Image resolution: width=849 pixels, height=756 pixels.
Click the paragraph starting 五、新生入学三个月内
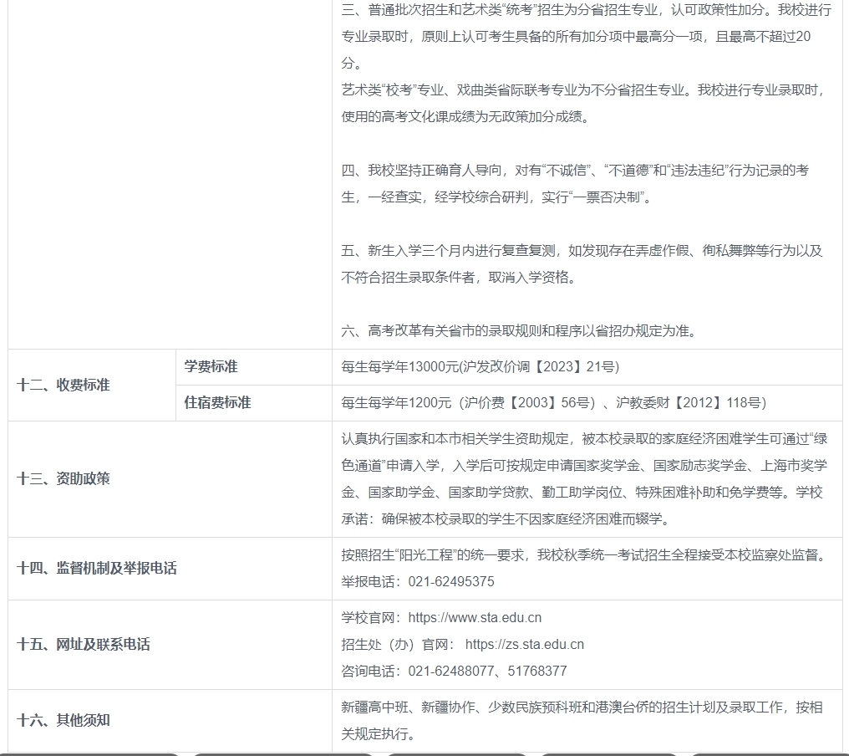pyautogui.click(x=582, y=263)
